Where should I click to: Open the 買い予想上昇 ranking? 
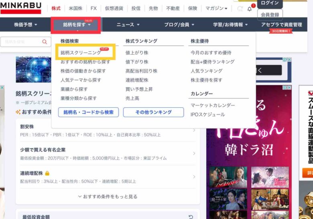coord(139,89)
